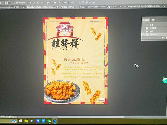The image size is (167, 125).
Task: Open WeChat from the taskbar
Action: tap(49, 121)
